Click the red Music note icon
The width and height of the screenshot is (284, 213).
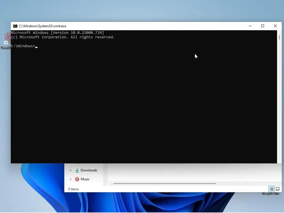pyautogui.click(x=77, y=179)
